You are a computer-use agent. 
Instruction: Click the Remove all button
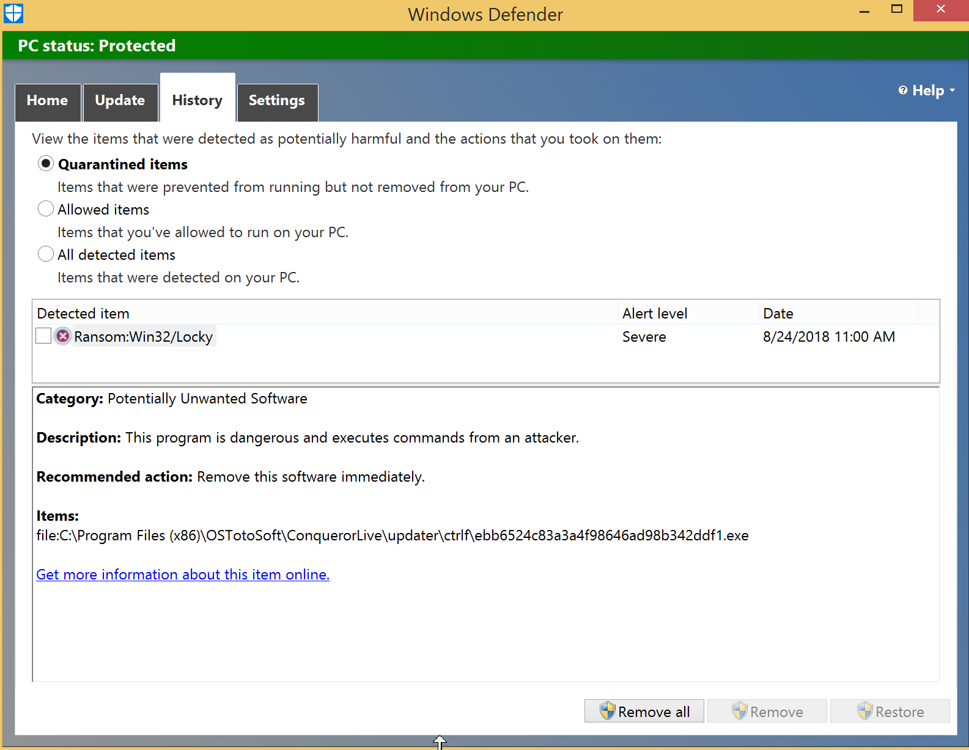[x=644, y=711]
